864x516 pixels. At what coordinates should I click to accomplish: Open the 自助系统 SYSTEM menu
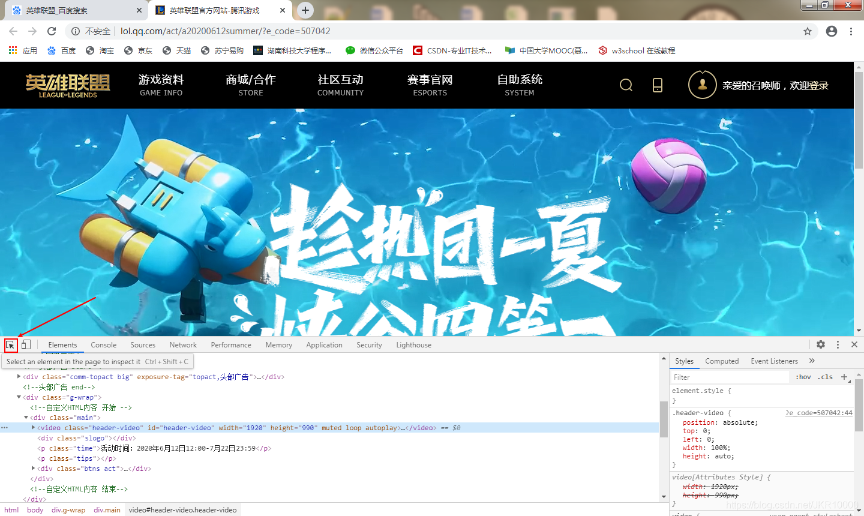pos(520,85)
